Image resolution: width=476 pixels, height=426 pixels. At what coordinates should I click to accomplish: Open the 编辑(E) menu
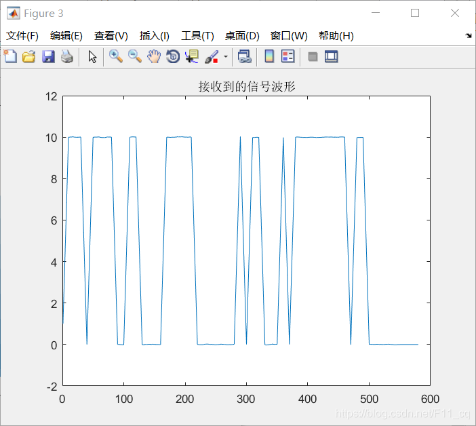point(66,36)
